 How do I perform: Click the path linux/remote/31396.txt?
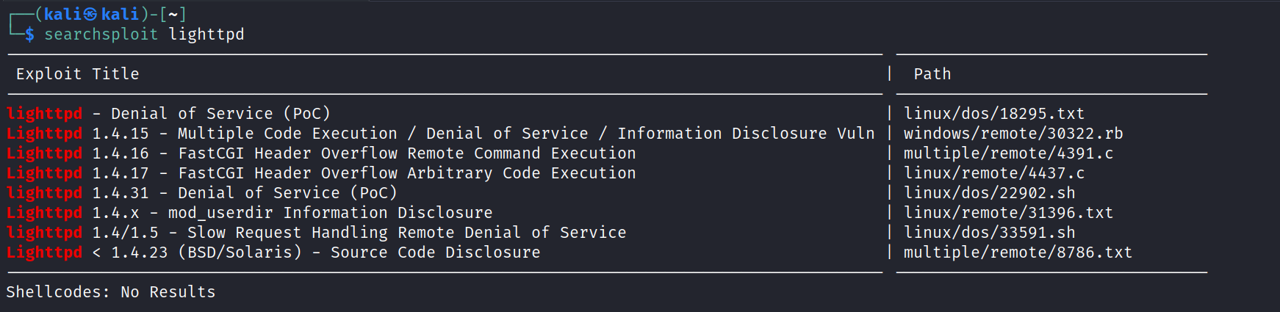pos(1008,213)
